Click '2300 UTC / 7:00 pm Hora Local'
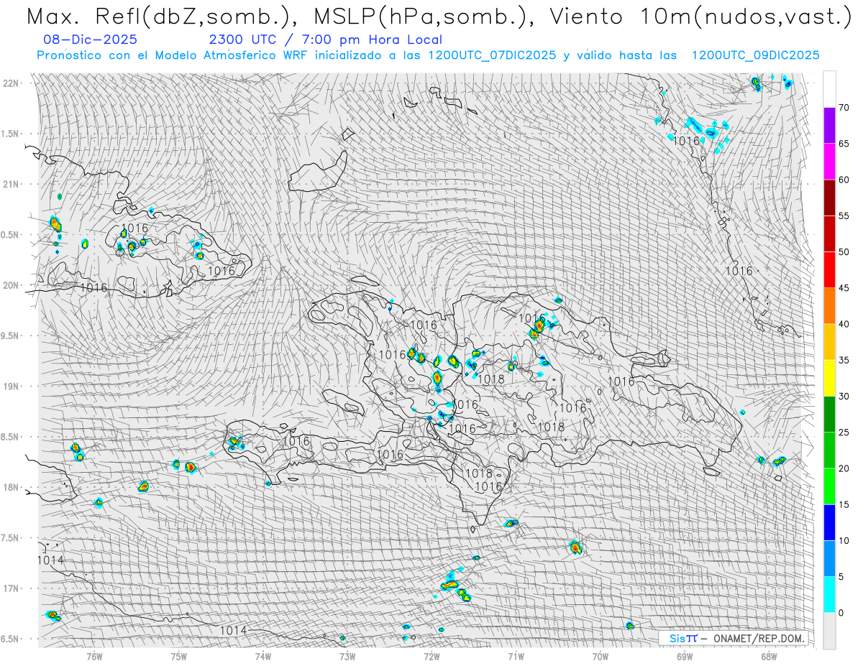The image size is (863, 666). pos(325,40)
